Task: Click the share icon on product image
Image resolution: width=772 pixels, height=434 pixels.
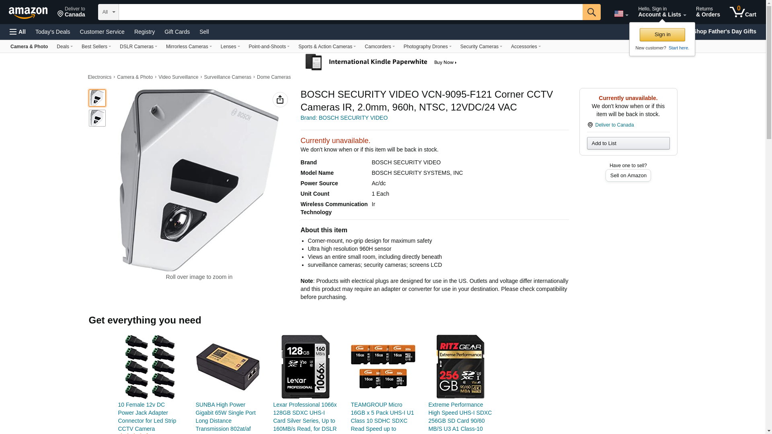Action: [280, 100]
